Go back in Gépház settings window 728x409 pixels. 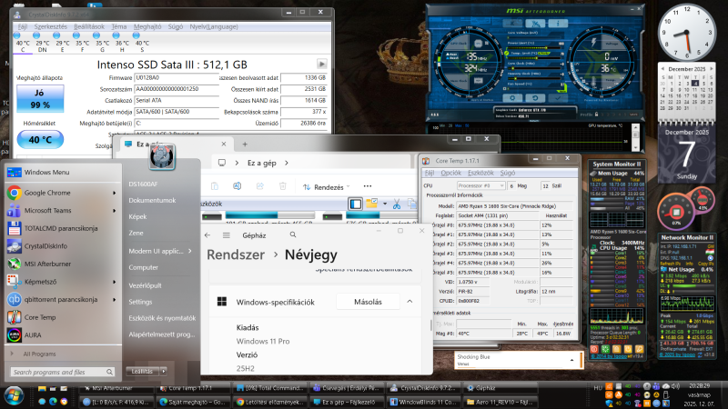[x=207, y=235]
